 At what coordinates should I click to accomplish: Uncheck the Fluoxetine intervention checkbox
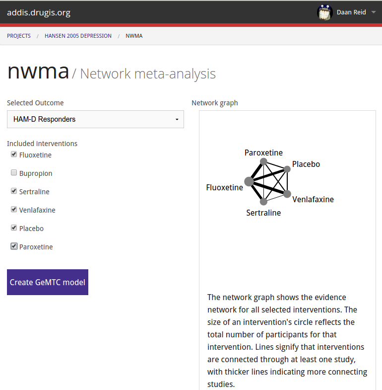pos(14,154)
